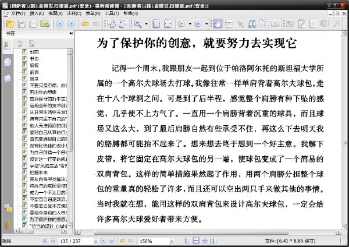Screen dimensions: 349x247
Task: Jump to next view using gray forward arrow in toolbar
Action: 96,24
